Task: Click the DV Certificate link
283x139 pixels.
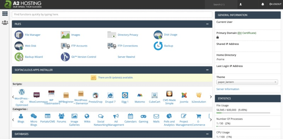Action: (x=247, y=33)
